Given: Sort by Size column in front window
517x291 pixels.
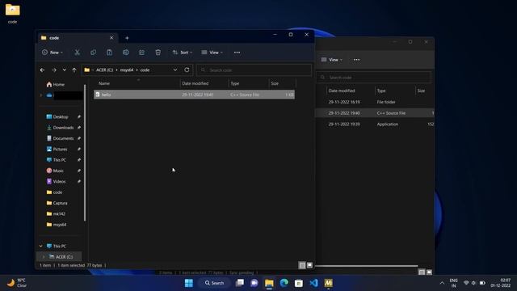Looking at the screenshot, I should pos(275,83).
